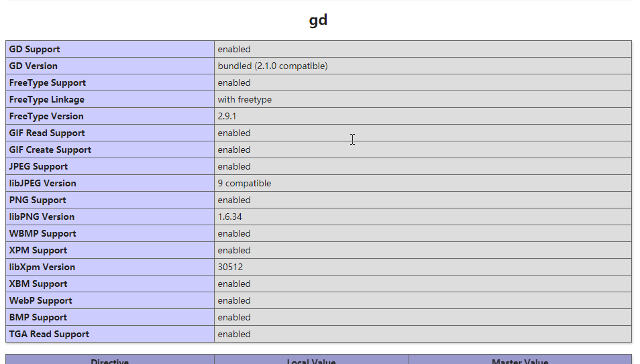Select the 'TGA Read Support' label
This screenshot has width=640, height=364.
click(49, 334)
